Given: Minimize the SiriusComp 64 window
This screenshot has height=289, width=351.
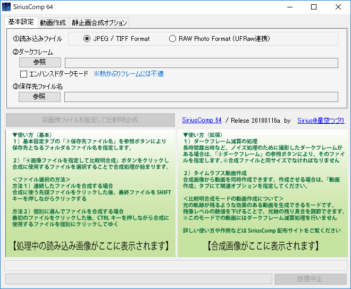Looking at the screenshot, I should [289, 7].
